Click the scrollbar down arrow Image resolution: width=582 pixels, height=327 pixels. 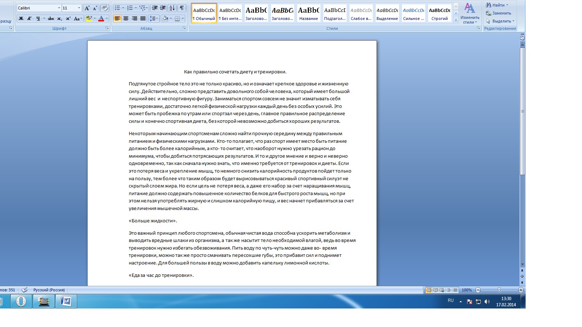click(x=522, y=265)
